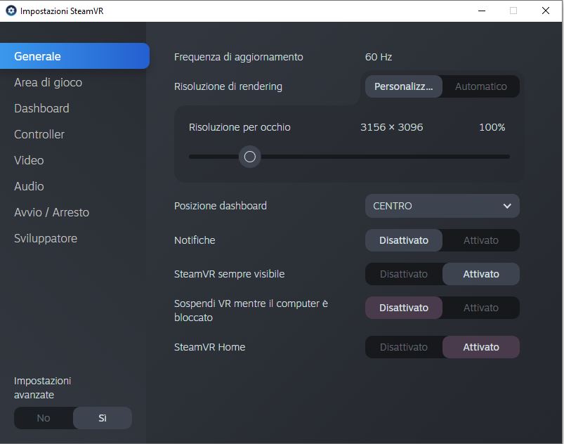Go to the Video settings section
The height and width of the screenshot is (444, 564).
point(29,160)
